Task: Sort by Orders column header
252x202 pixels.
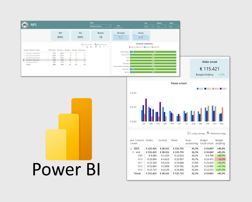Action: coord(149,140)
